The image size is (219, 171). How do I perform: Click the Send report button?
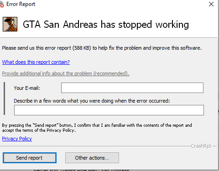click(30, 158)
